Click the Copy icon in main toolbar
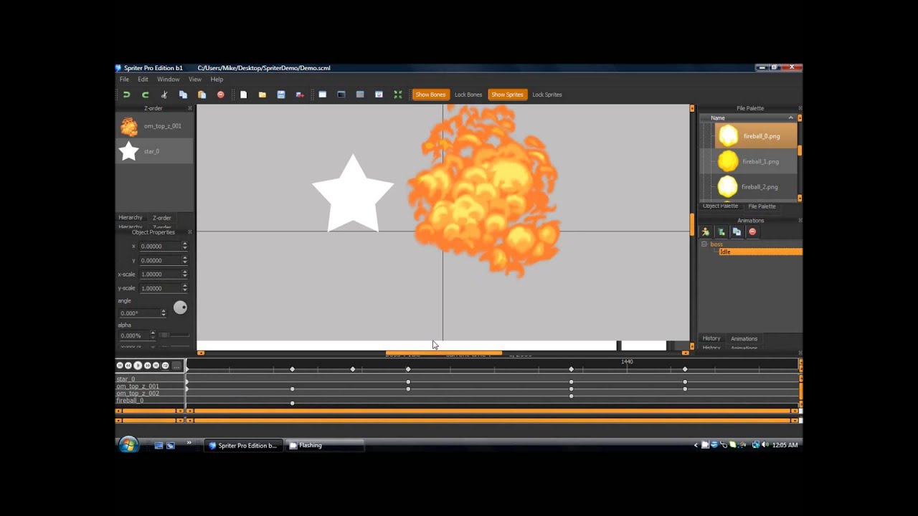The height and width of the screenshot is (516, 918). point(183,95)
